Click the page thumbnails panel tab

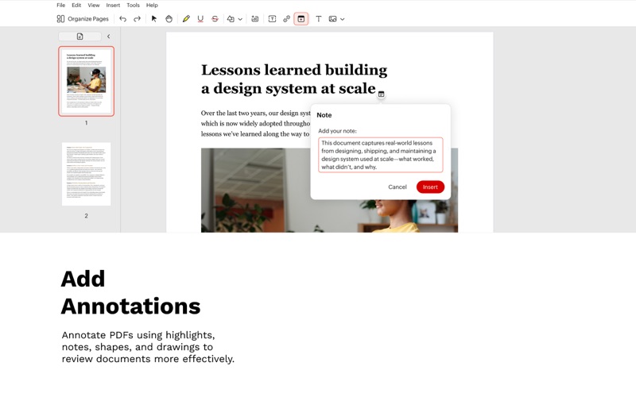(80, 37)
